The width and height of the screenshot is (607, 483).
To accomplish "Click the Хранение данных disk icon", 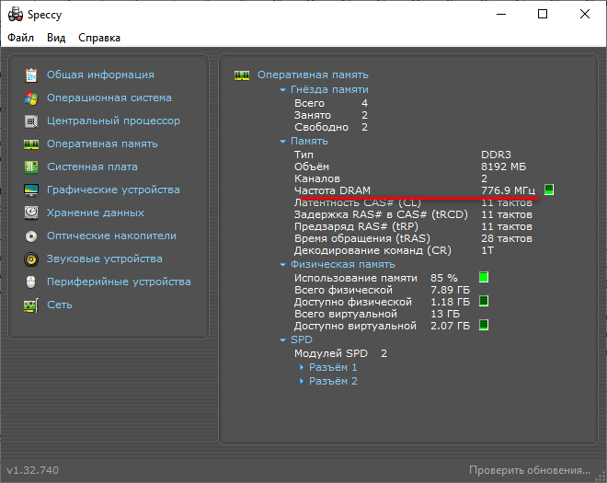I will 31,213.
